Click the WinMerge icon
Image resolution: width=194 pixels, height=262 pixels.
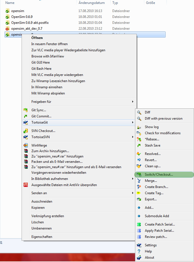coord(26,145)
